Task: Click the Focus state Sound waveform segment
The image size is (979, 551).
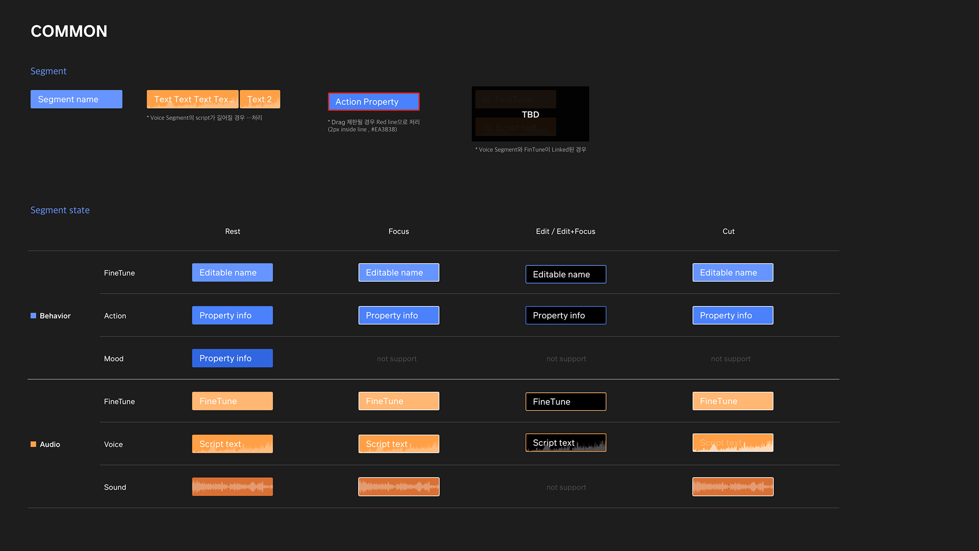Action: pyautogui.click(x=398, y=487)
